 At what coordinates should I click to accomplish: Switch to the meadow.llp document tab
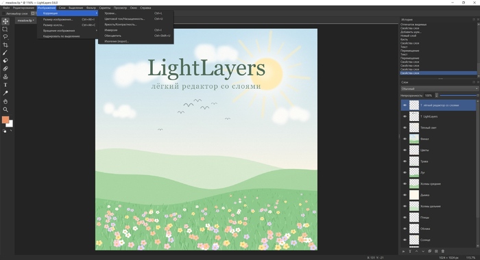click(x=26, y=21)
